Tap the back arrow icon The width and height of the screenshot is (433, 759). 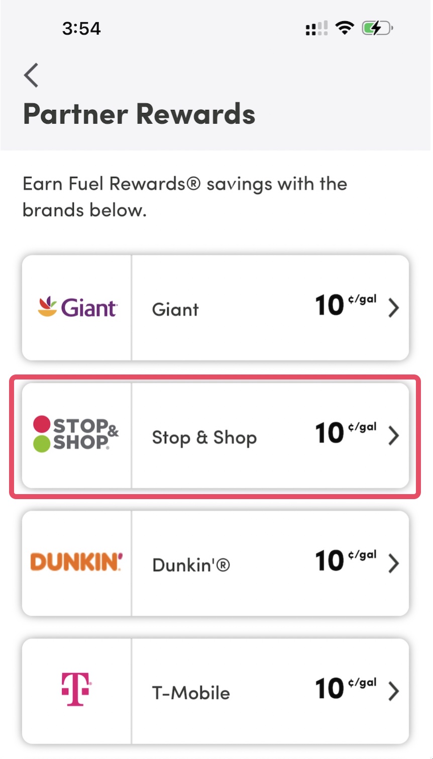coord(31,75)
